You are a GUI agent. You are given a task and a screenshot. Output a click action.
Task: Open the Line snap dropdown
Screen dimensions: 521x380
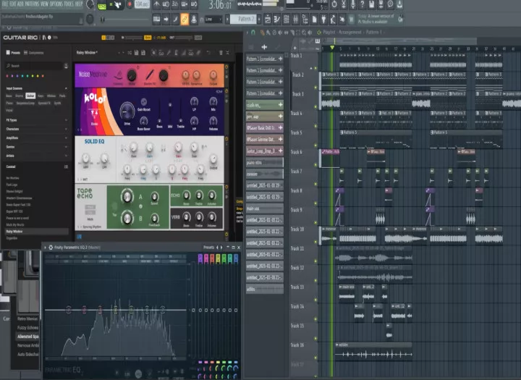pyautogui.click(x=213, y=20)
